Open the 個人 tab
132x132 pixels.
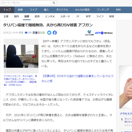(47, 10)
